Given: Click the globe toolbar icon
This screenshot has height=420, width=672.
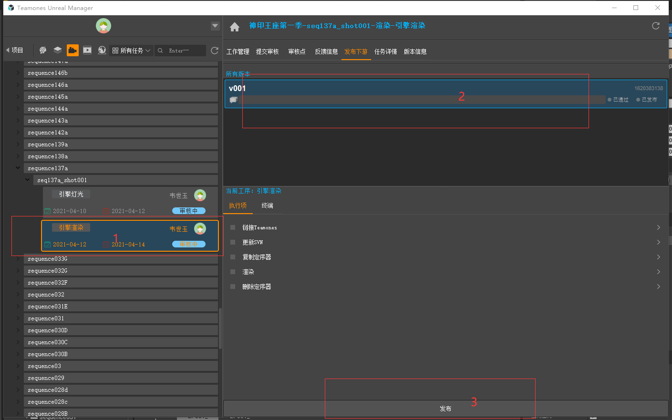Looking at the screenshot, I should coord(102,50).
